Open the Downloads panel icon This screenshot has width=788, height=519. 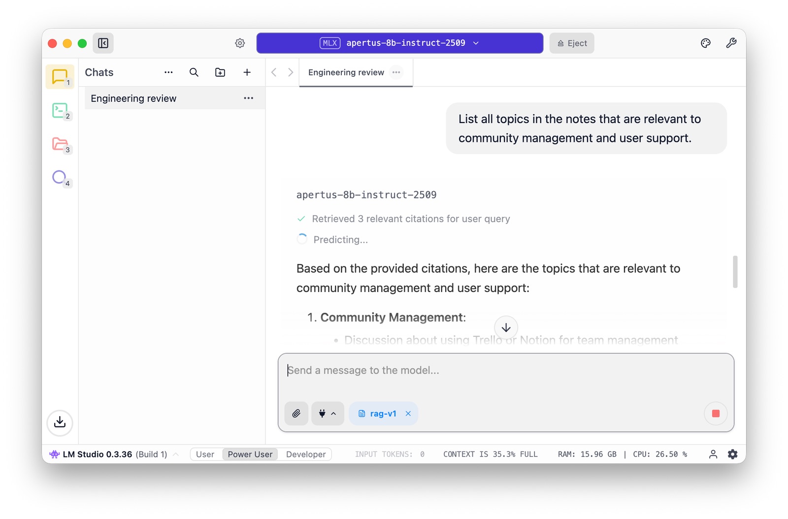60,422
